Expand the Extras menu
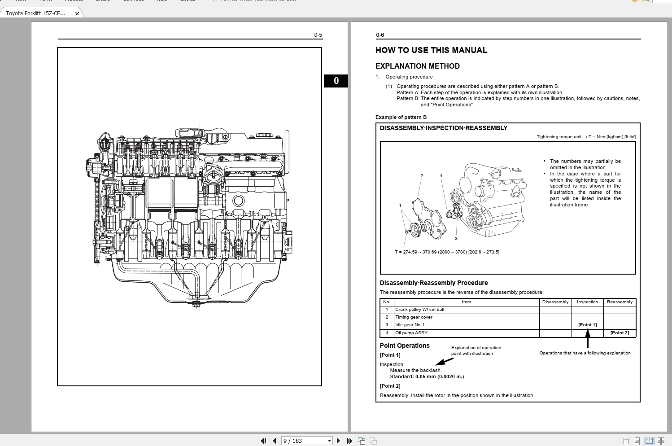672x446 pixels. tap(187, 1)
